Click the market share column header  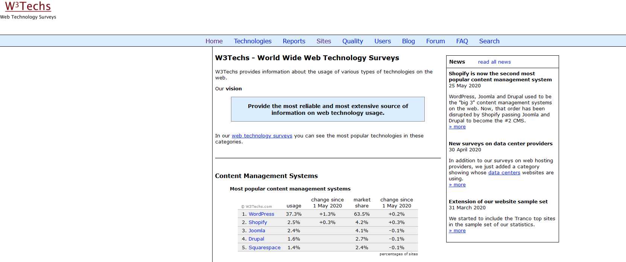(362, 203)
